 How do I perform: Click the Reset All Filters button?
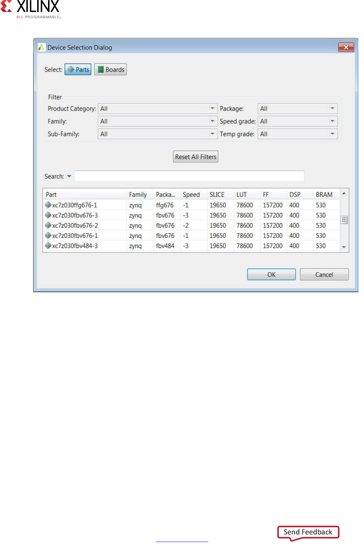coord(196,157)
